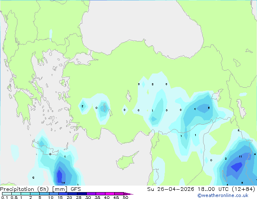Click the '14' value south of Crete
This screenshot has height=199, width=257.
63,183
